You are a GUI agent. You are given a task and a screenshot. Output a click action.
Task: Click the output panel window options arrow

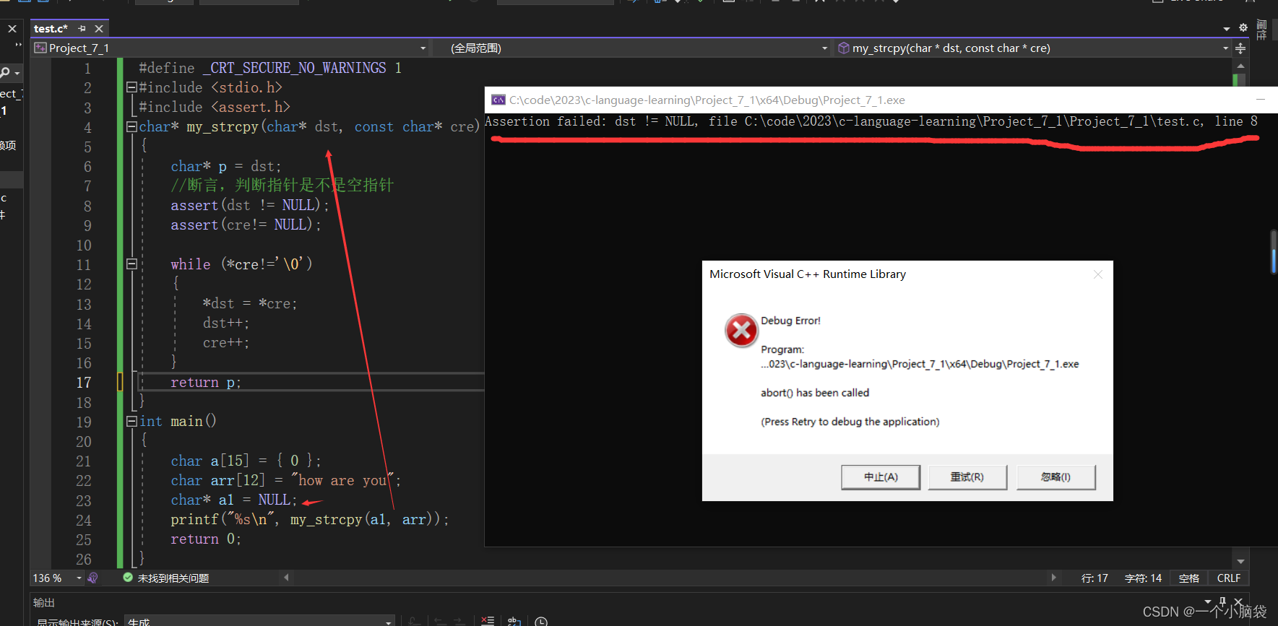point(1208,601)
